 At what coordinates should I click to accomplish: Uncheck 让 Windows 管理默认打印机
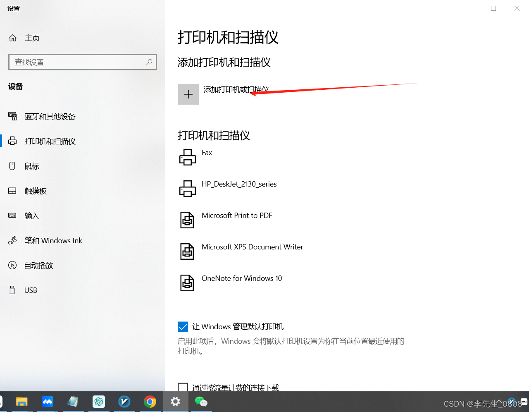[183, 327]
